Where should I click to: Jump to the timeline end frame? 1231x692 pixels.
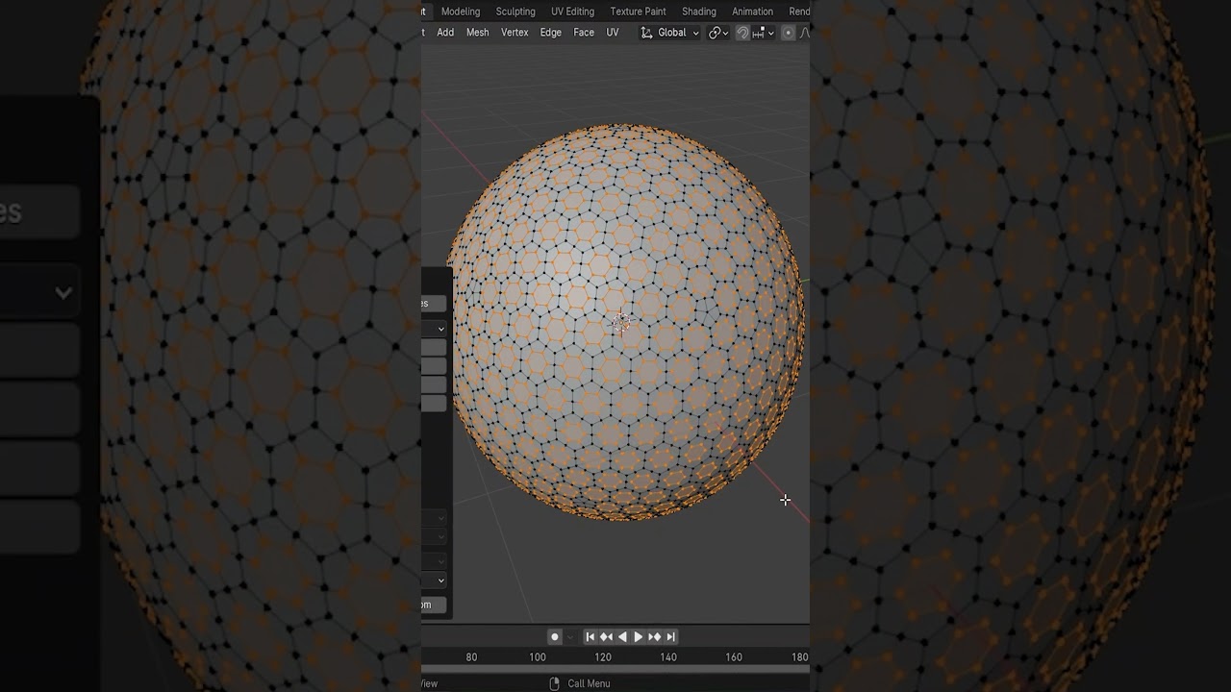click(670, 636)
